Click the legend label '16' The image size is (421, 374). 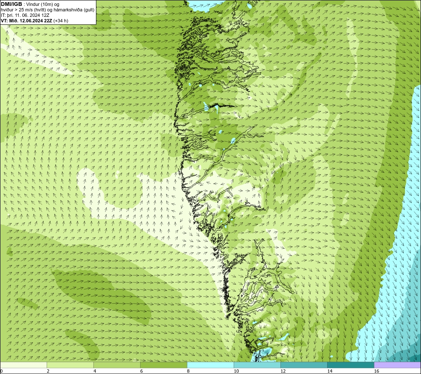tap(376, 371)
